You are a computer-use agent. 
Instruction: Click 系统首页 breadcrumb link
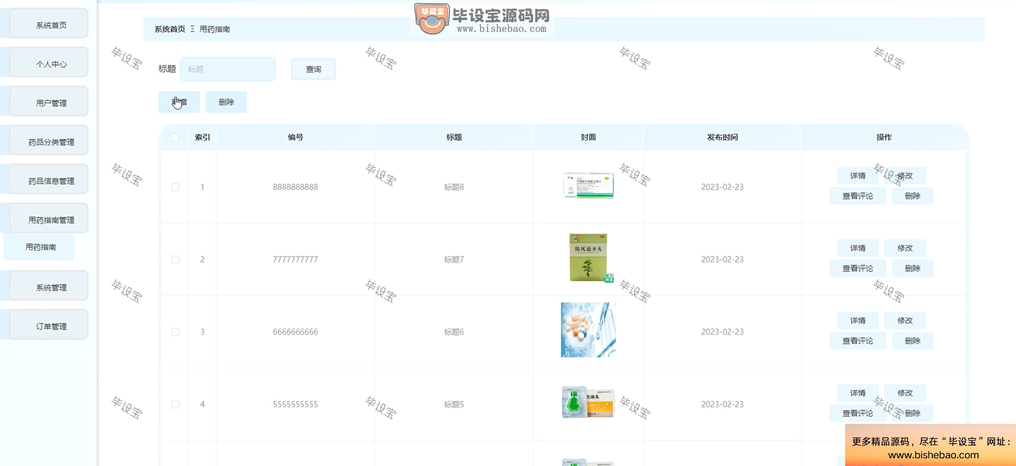170,29
